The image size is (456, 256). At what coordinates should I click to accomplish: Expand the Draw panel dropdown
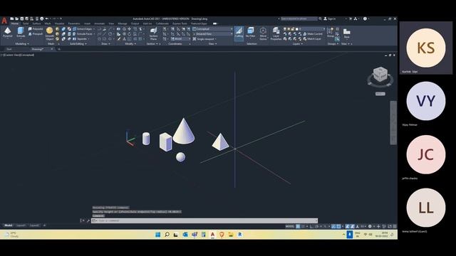pos(105,44)
